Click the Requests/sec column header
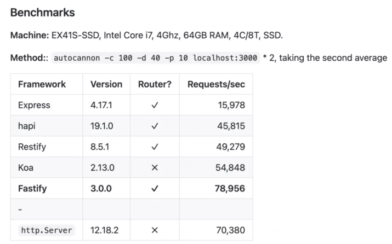The width and height of the screenshot is (392, 244). (216, 84)
